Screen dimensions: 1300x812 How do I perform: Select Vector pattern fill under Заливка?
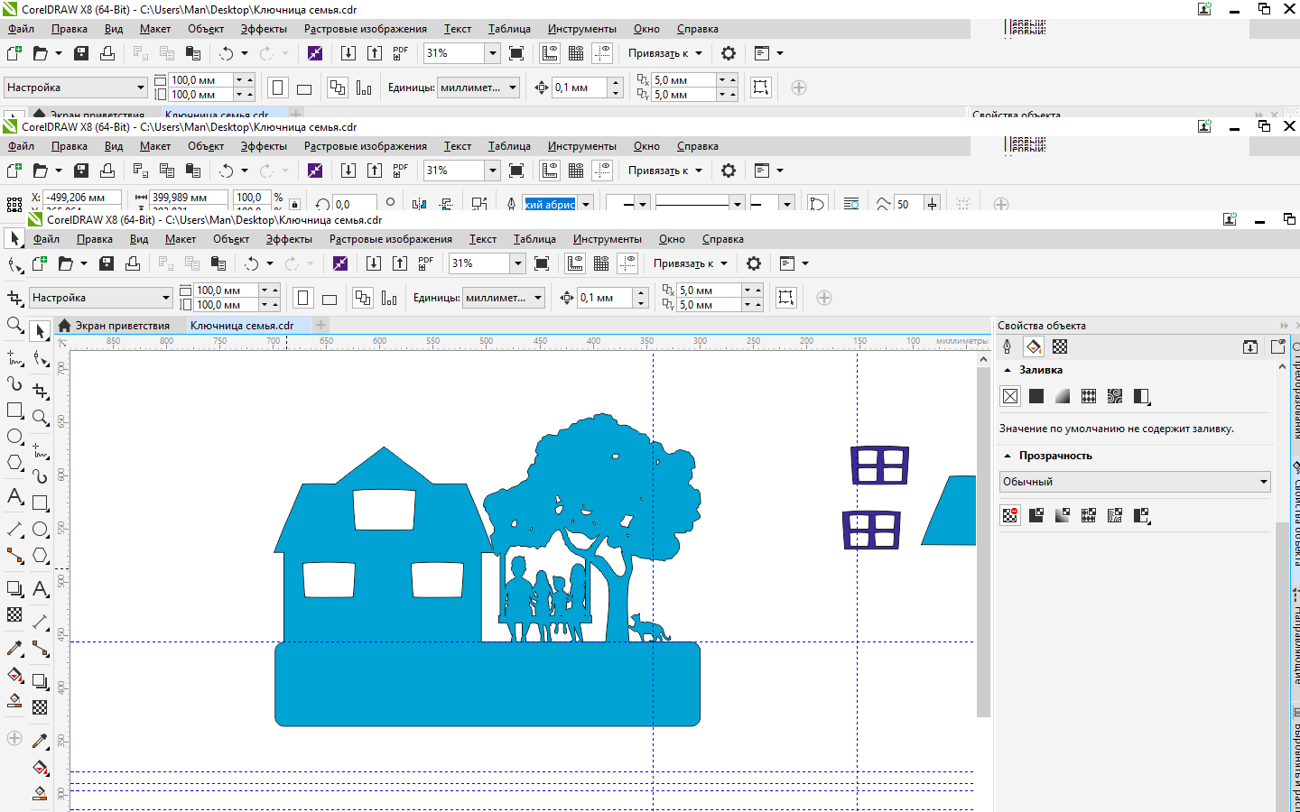[1089, 396]
